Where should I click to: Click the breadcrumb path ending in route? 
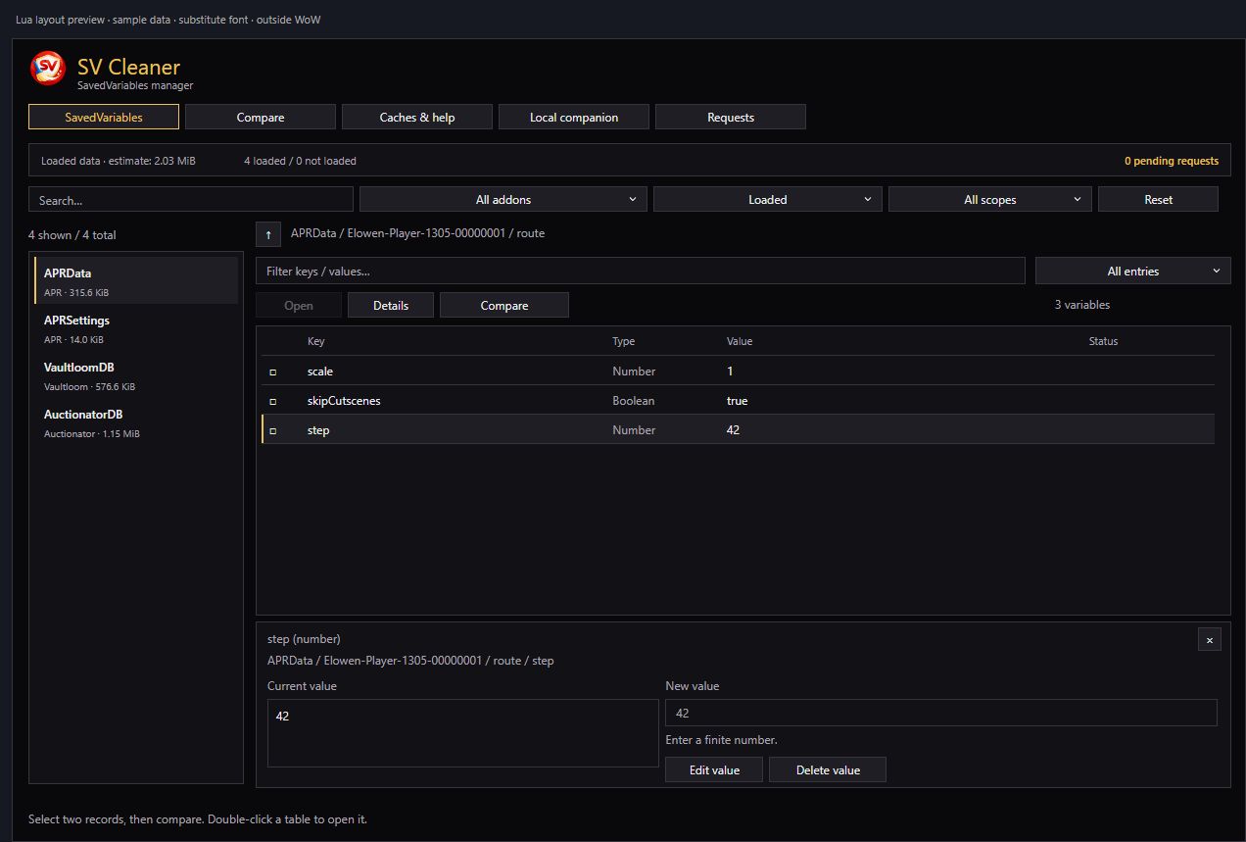[417, 233]
